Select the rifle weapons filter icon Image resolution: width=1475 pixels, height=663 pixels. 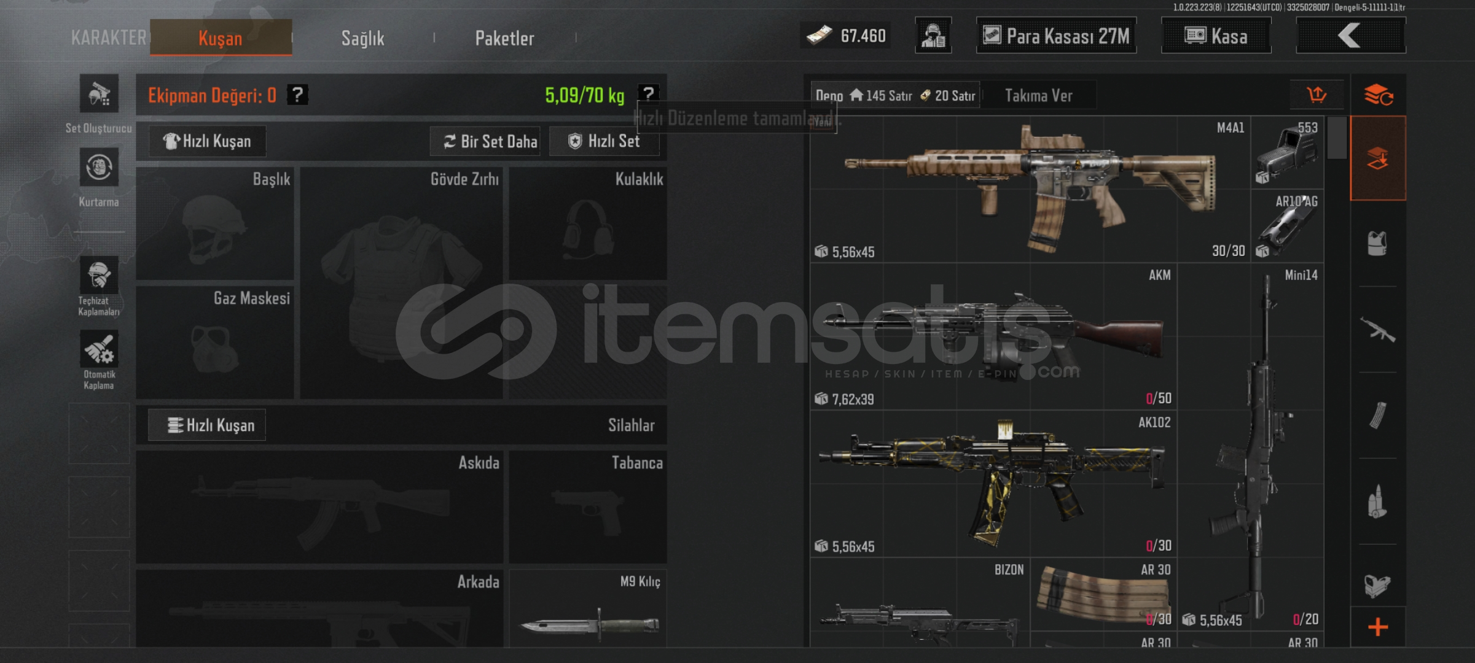click(x=1377, y=330)
